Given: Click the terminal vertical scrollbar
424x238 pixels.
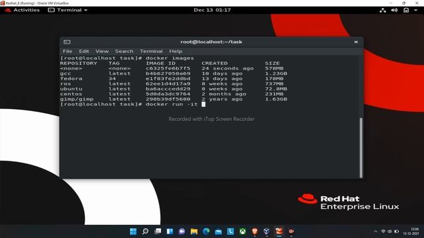Looking at the screenshot, I should coord(360,147).
